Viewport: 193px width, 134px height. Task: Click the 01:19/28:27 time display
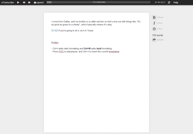click(160, 2)
